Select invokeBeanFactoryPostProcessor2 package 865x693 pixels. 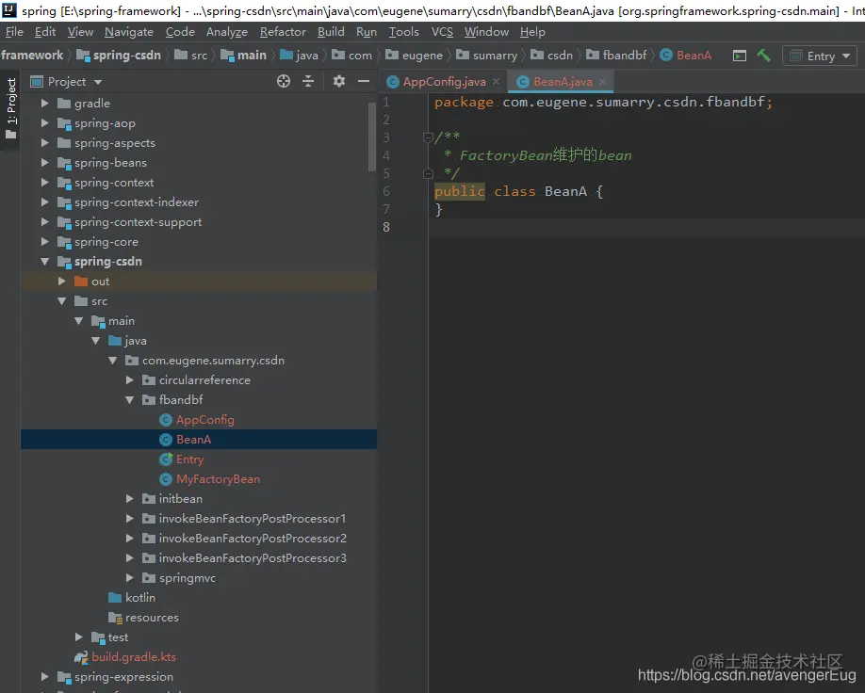click(x=253, y=538)
